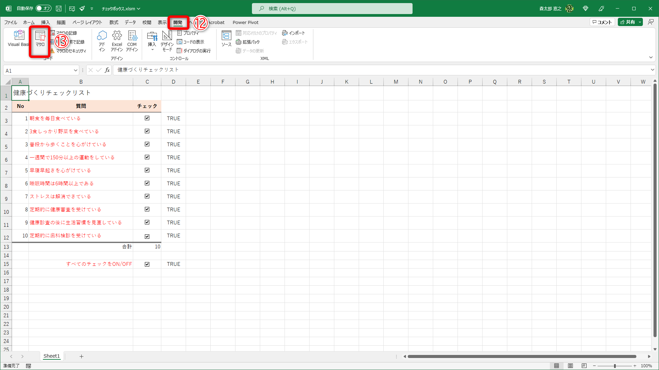This screenshot has height=370, width=659.
Task: Toggle the all-checks ON/OFF checkbox
Action: coord(147,264)
